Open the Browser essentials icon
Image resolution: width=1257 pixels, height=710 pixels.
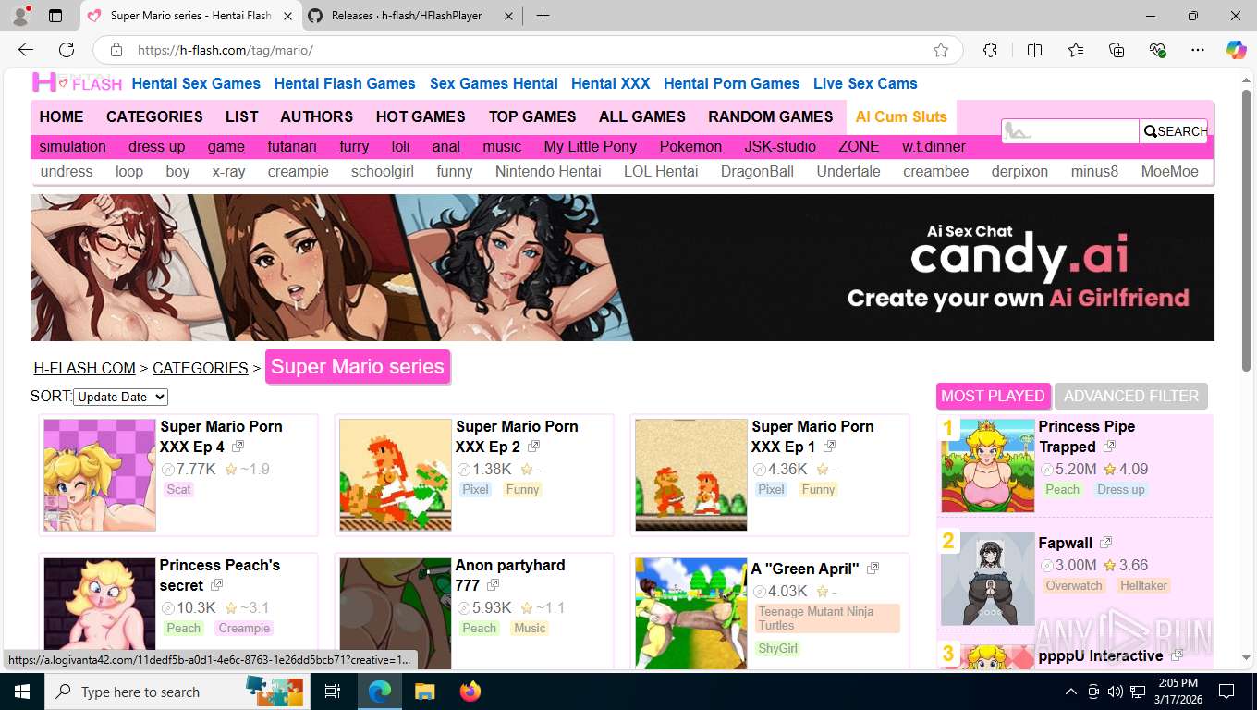1157,50
